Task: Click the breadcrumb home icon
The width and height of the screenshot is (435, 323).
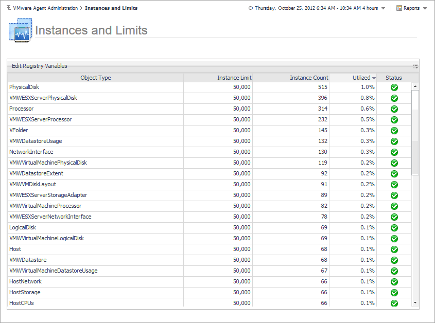Action: tap(10, 8)
